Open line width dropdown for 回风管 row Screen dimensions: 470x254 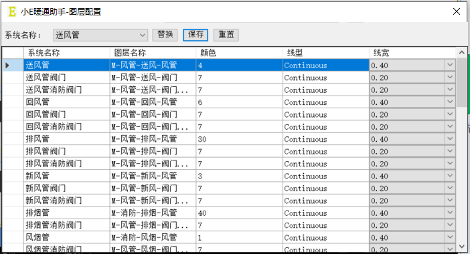tap(450, 102)
